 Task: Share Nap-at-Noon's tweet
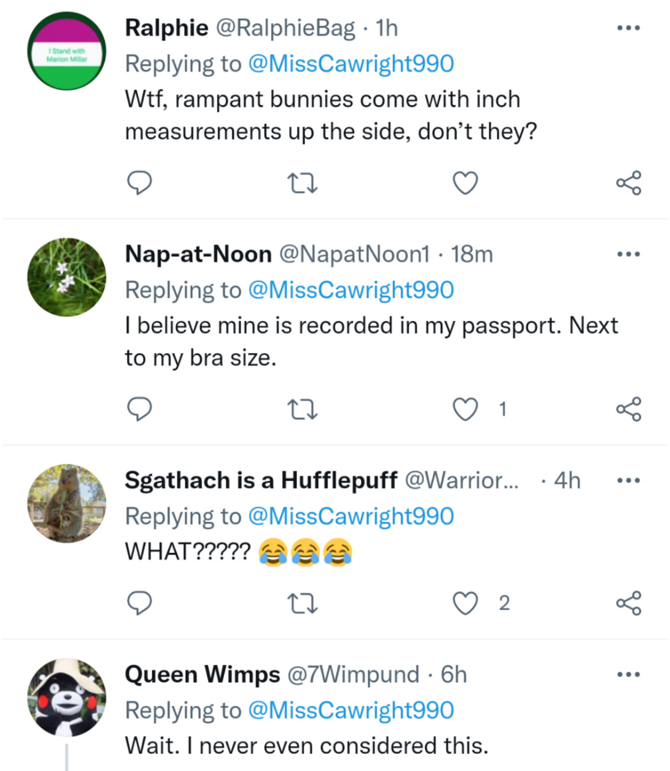629,410
